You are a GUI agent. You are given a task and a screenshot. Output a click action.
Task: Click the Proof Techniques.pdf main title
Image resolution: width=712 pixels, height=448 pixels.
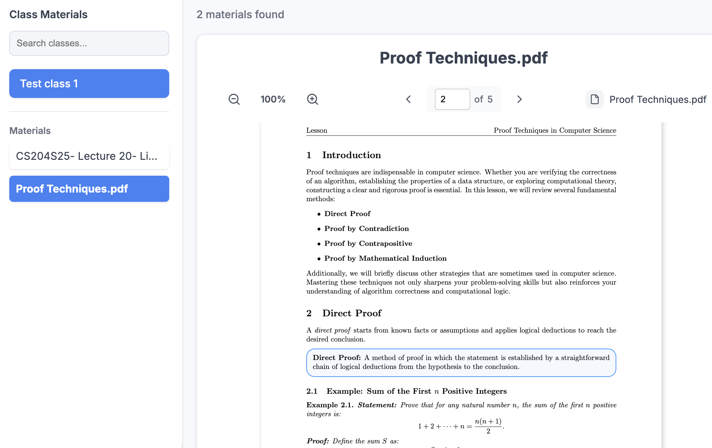point(463,58)
